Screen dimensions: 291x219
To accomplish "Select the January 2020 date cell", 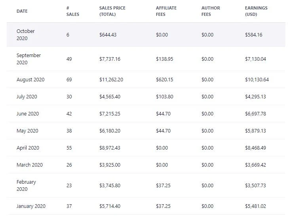I will coord(31,206).
